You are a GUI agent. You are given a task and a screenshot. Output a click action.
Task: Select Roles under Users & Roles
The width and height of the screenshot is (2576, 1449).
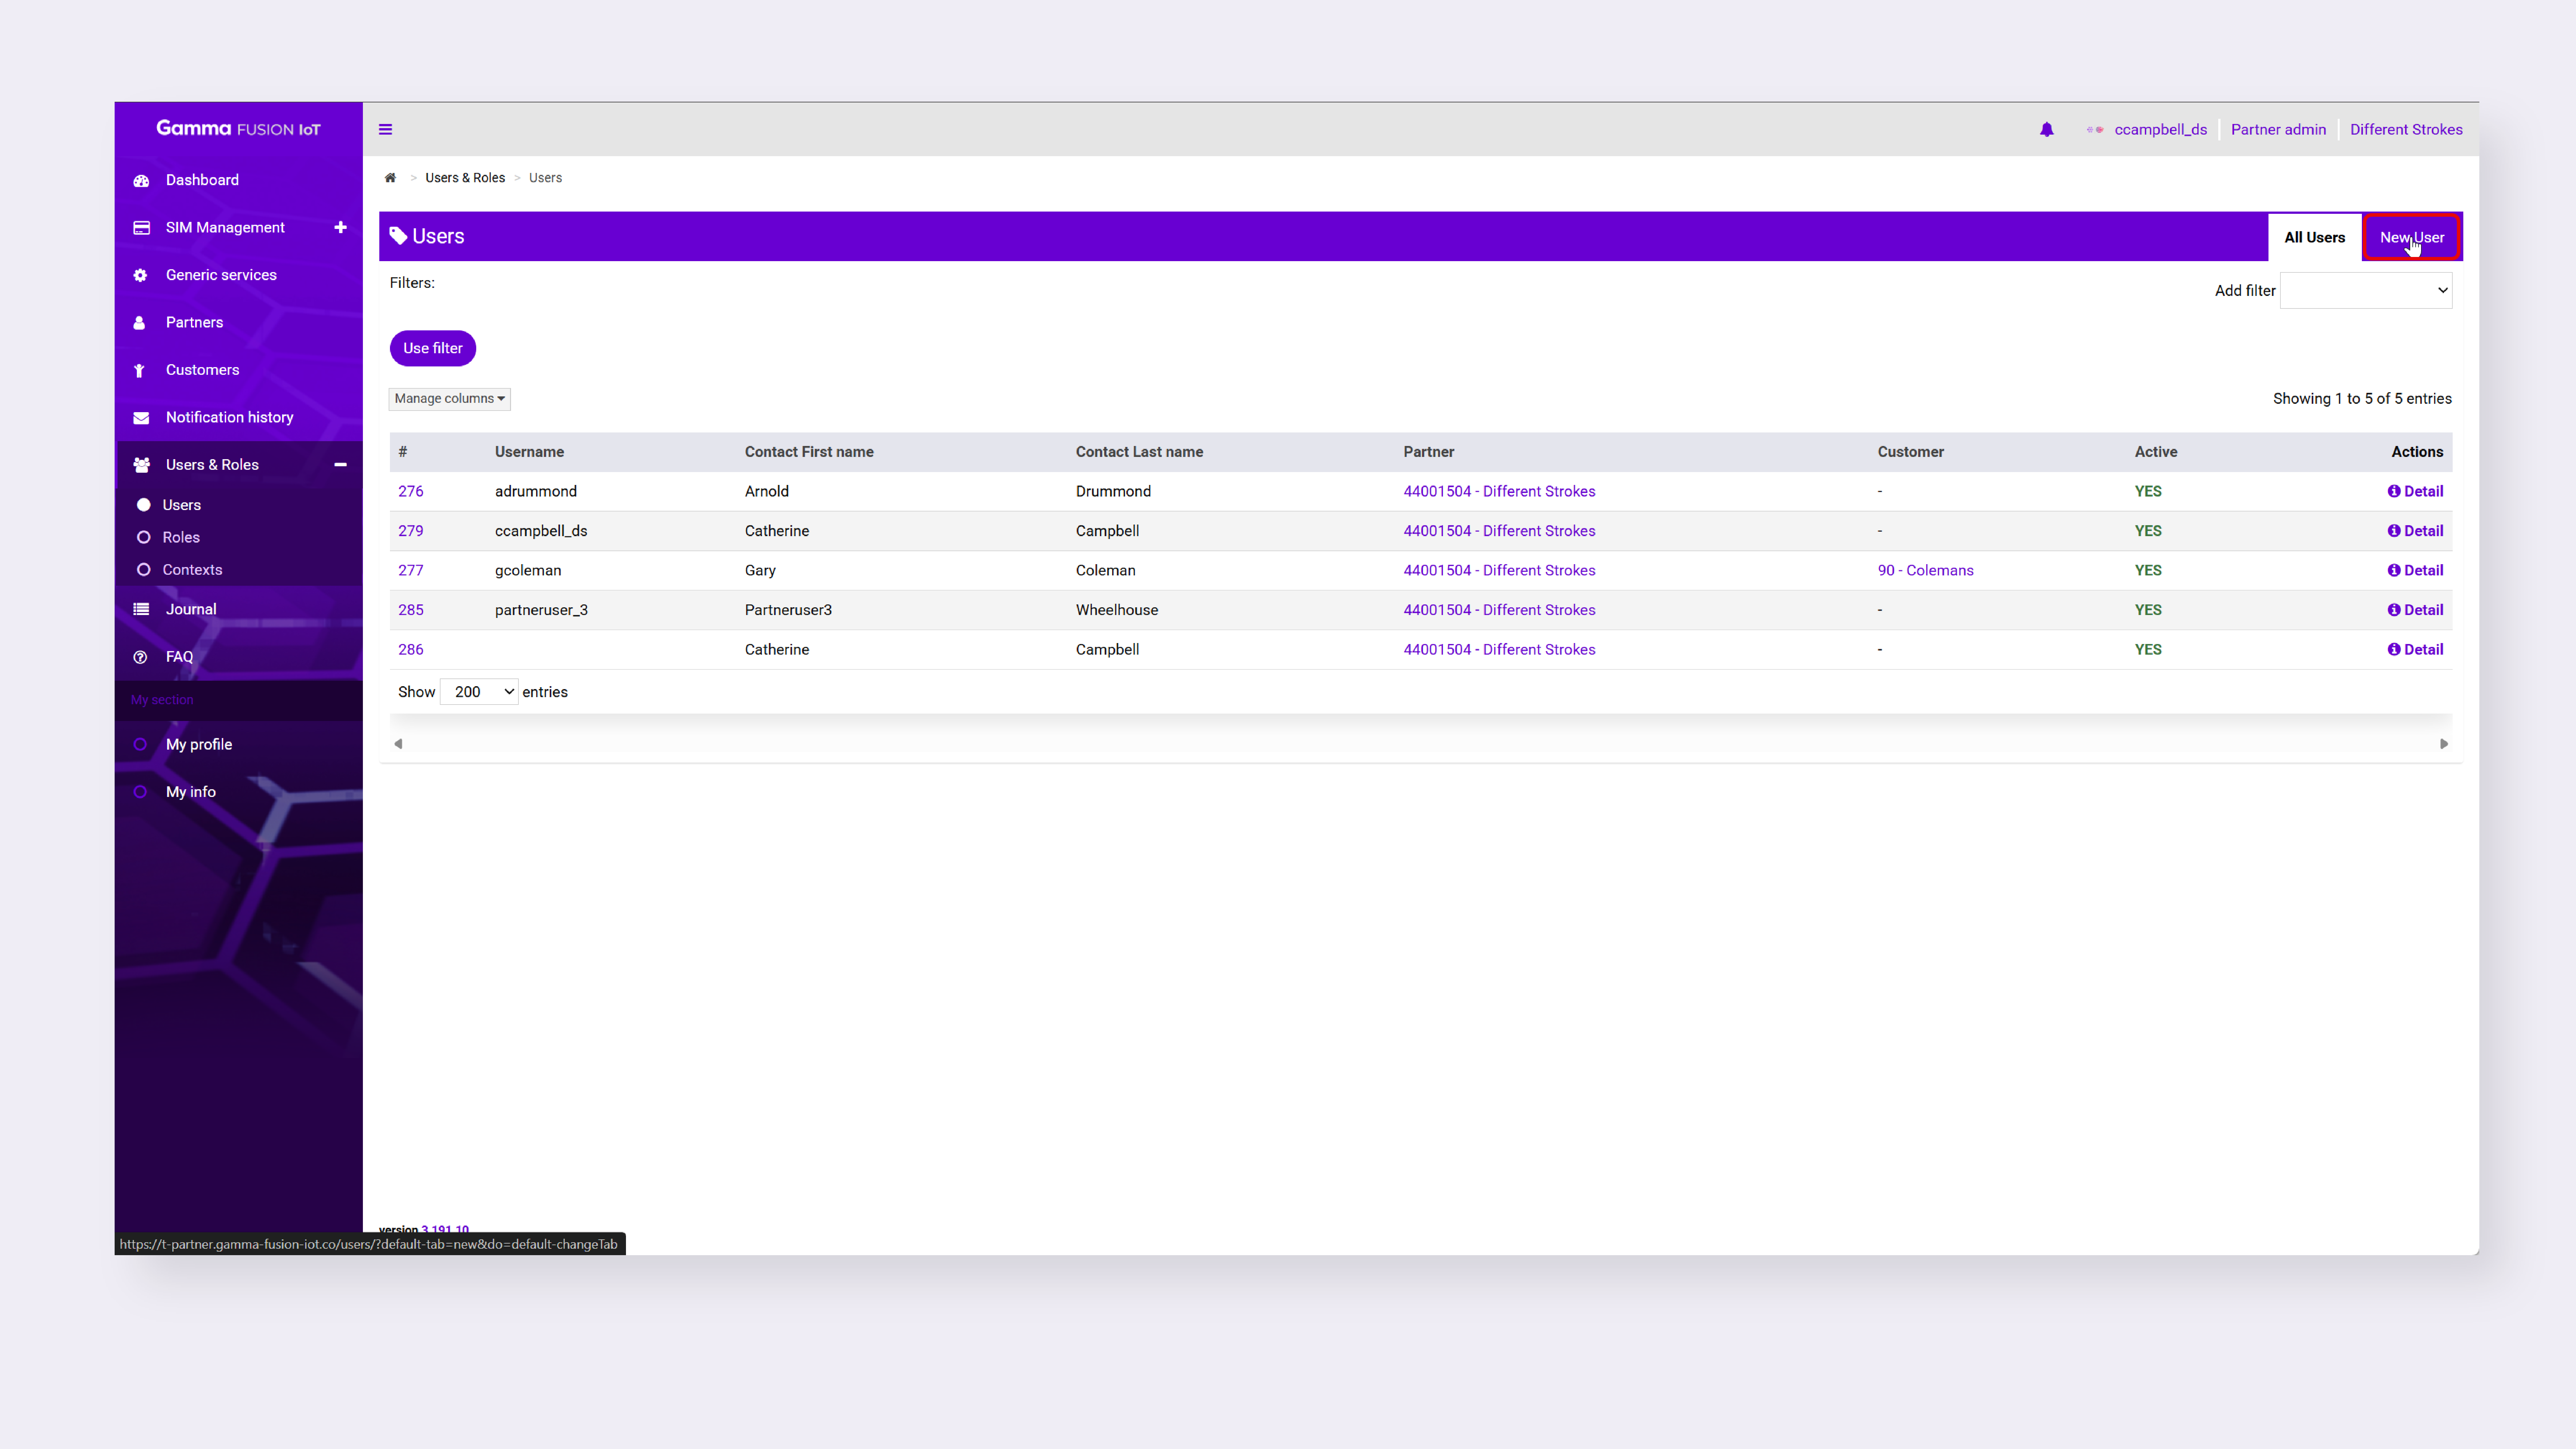point(181,537)
